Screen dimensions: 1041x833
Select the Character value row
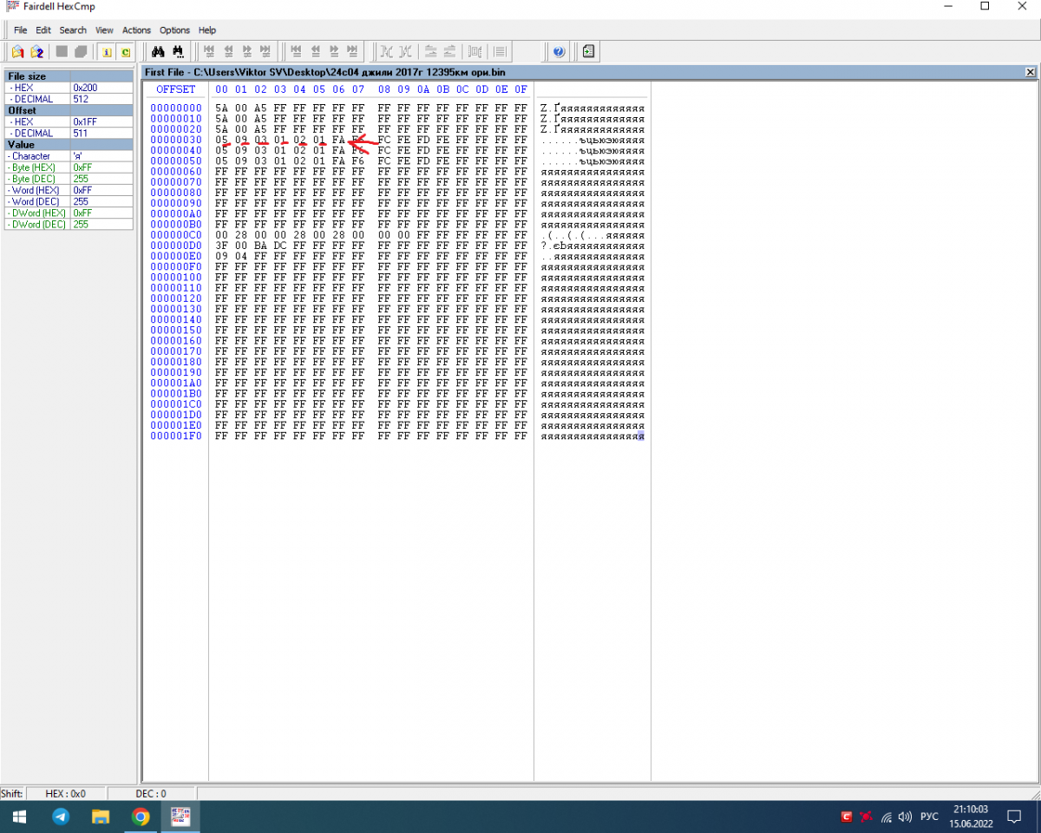pos(69,156)
